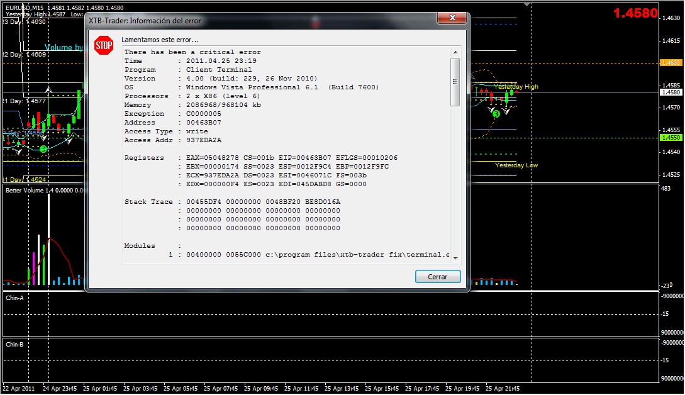Select the Time 2011.04.25 23:19 line

pyautogui.click(x=191, y=61)
